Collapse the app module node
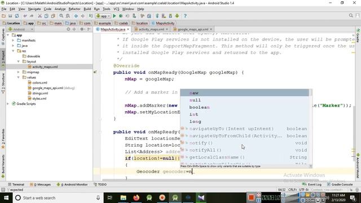361x203 pixels. point(8,35)
